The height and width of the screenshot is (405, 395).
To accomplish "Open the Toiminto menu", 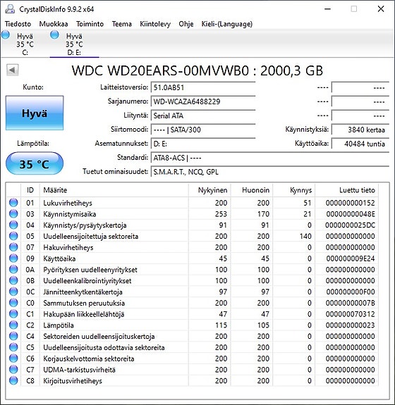I will point(90,24).
